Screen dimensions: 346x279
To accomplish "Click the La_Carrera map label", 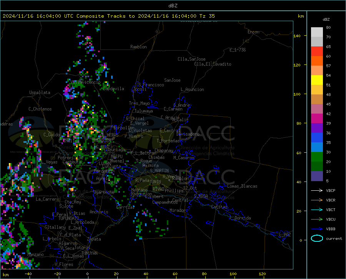I will pos(47,199).
